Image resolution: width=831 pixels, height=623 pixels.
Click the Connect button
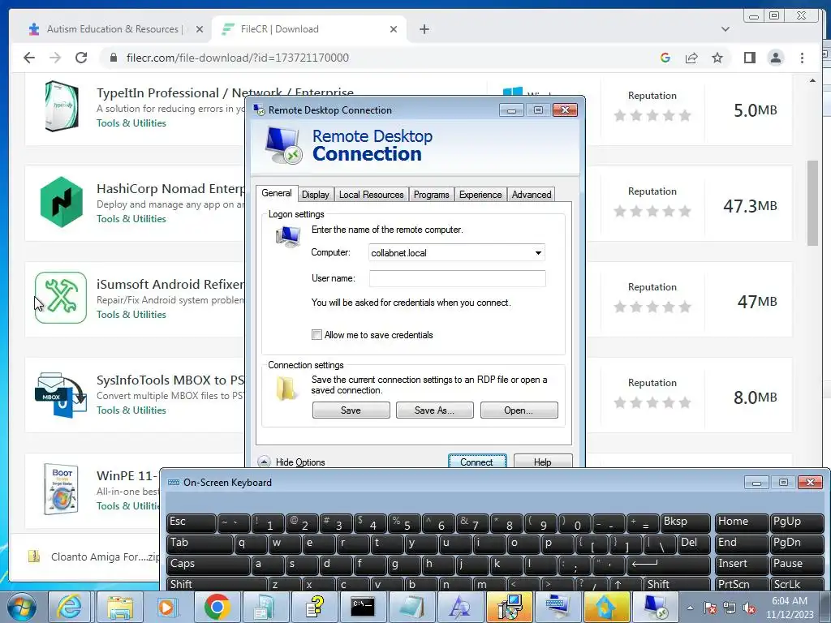(x=477, y=461)
